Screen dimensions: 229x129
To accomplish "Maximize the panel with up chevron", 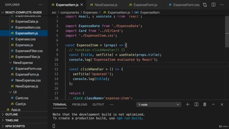I will [213, 104].
